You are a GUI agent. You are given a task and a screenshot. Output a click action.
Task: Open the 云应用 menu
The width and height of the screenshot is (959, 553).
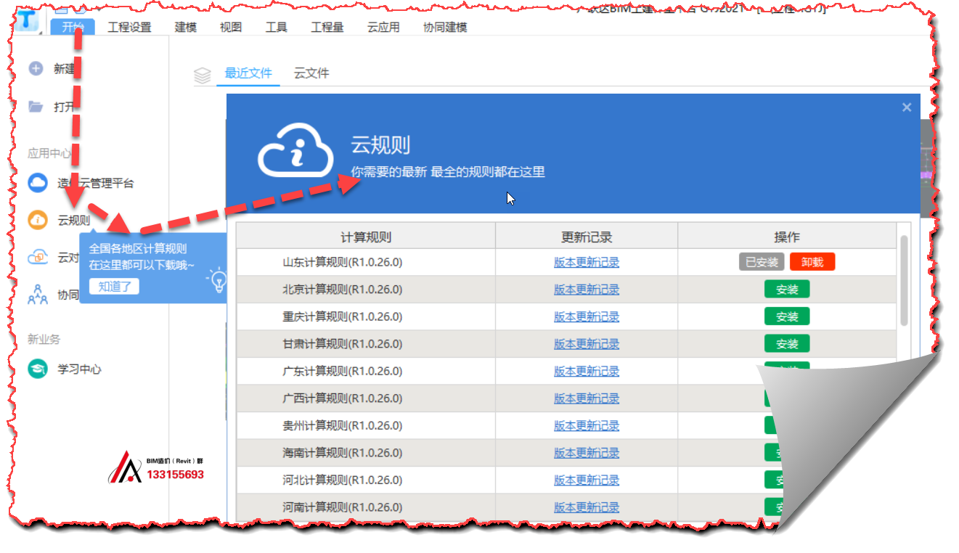383,28
